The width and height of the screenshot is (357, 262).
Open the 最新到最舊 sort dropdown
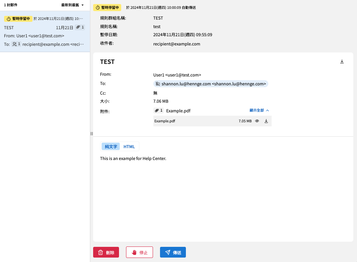[x=72, y=5]
